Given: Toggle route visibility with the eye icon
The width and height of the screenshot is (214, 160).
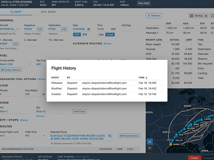Looking at the screenshot, I should [x=150, y=142].
